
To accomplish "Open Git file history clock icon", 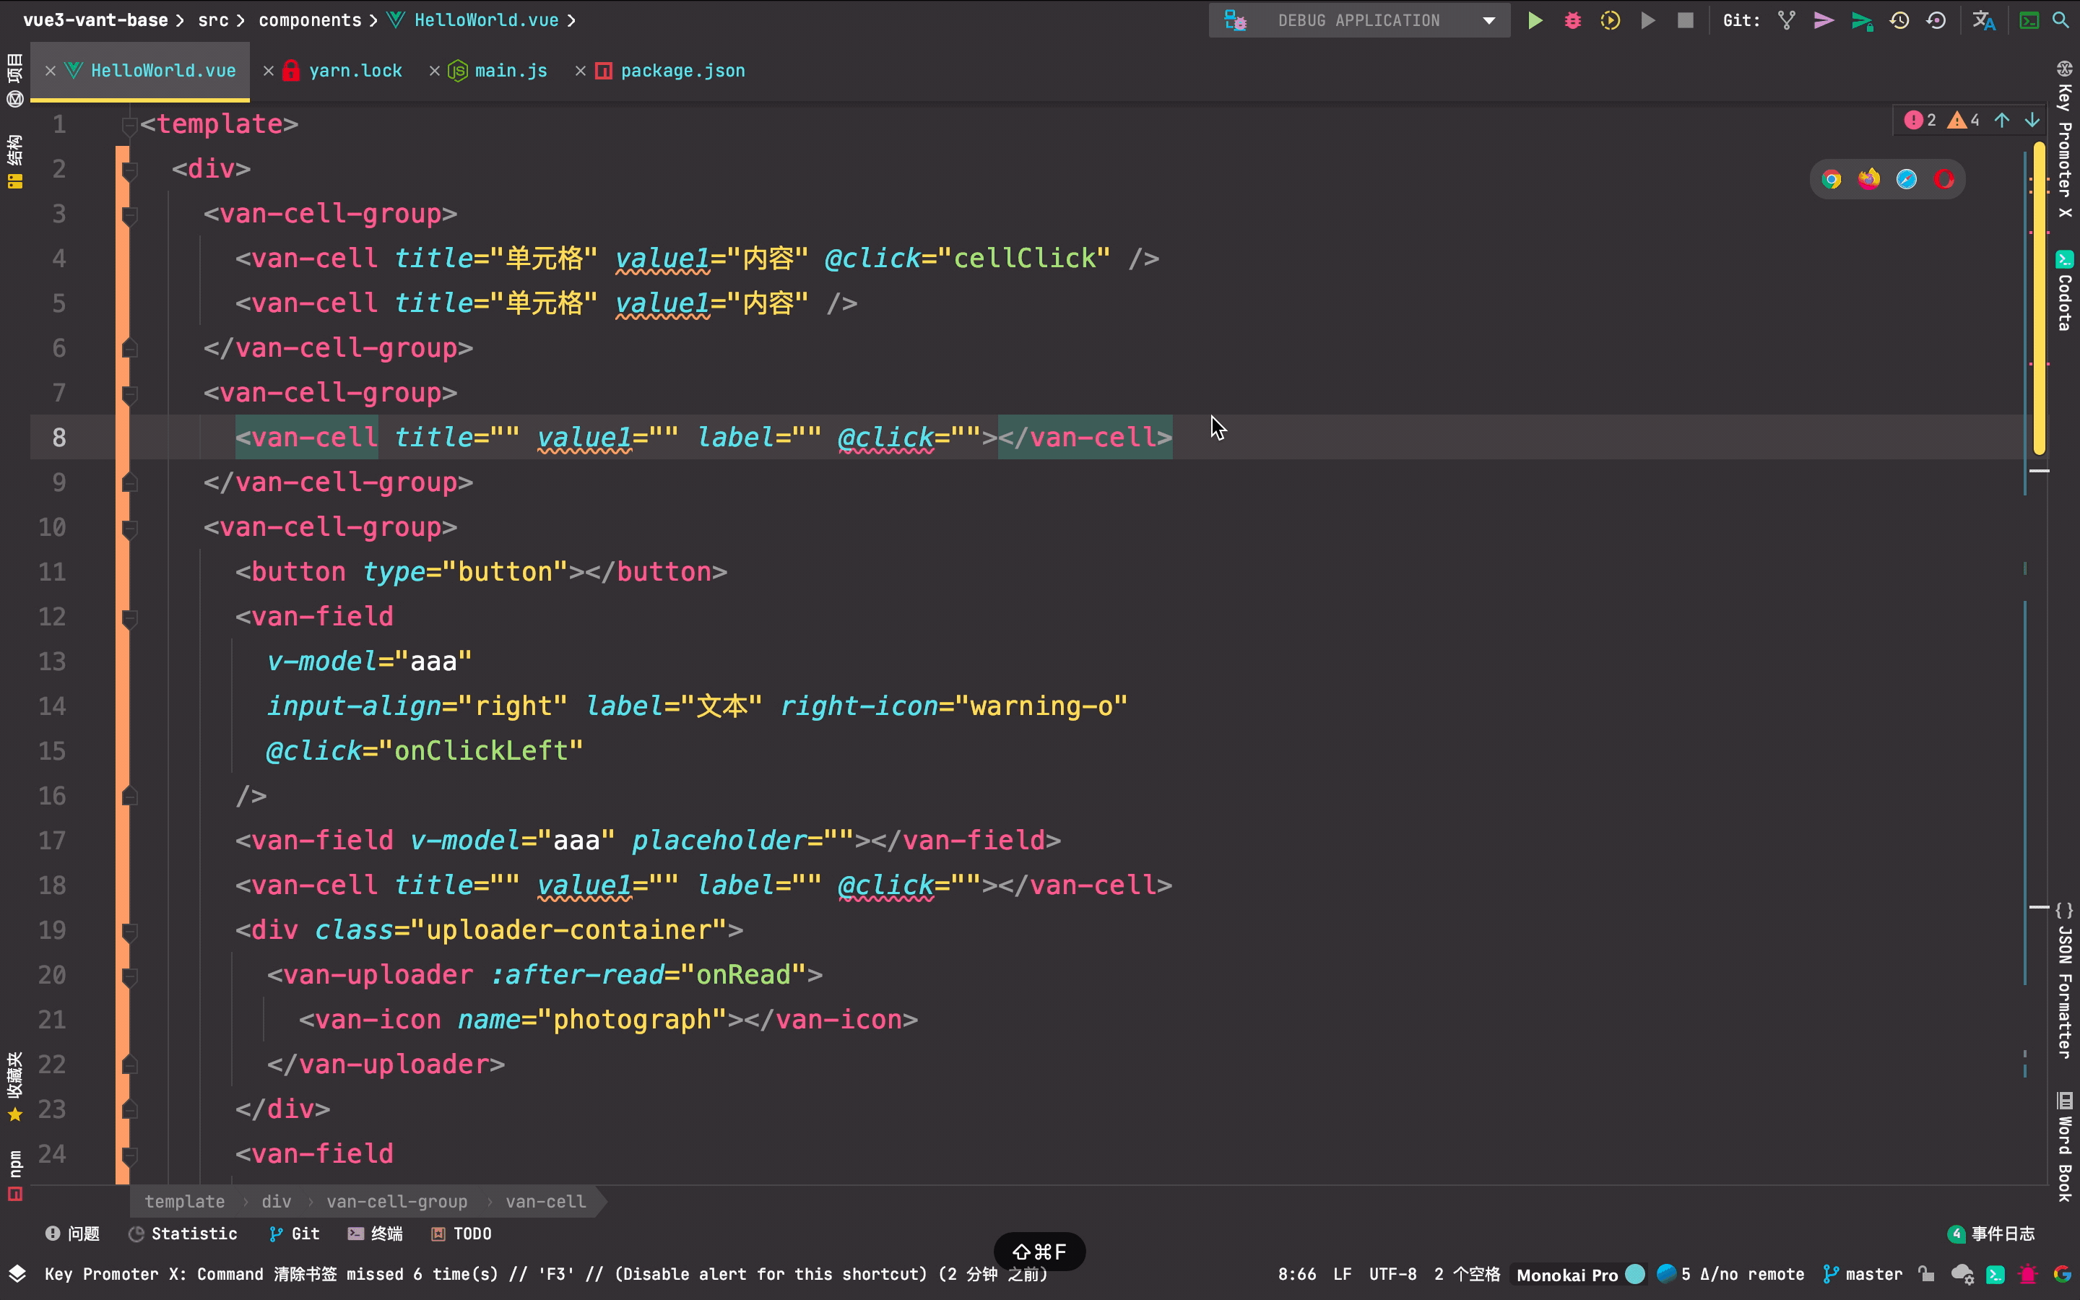I will pyautogui.click(x=1899, y=21).
